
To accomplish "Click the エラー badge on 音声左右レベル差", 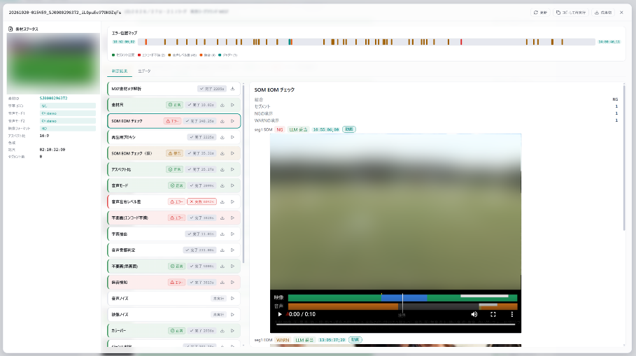I will 176,202.
